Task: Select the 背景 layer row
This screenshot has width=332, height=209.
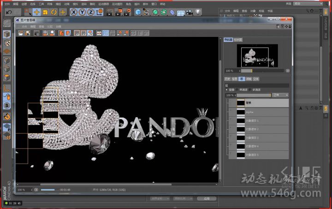Action: [x=259, y=103]
